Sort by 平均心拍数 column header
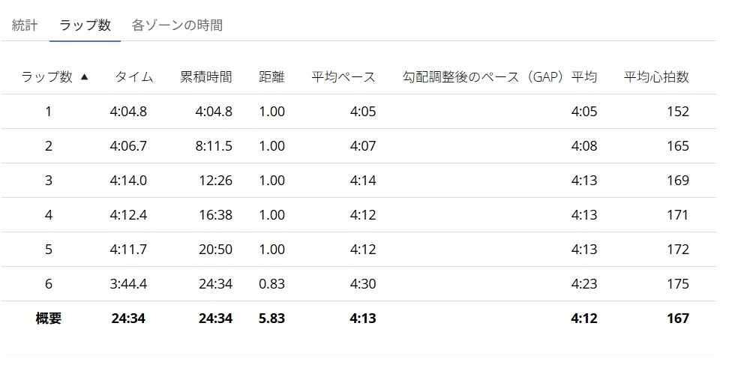 tap(656, 76)
